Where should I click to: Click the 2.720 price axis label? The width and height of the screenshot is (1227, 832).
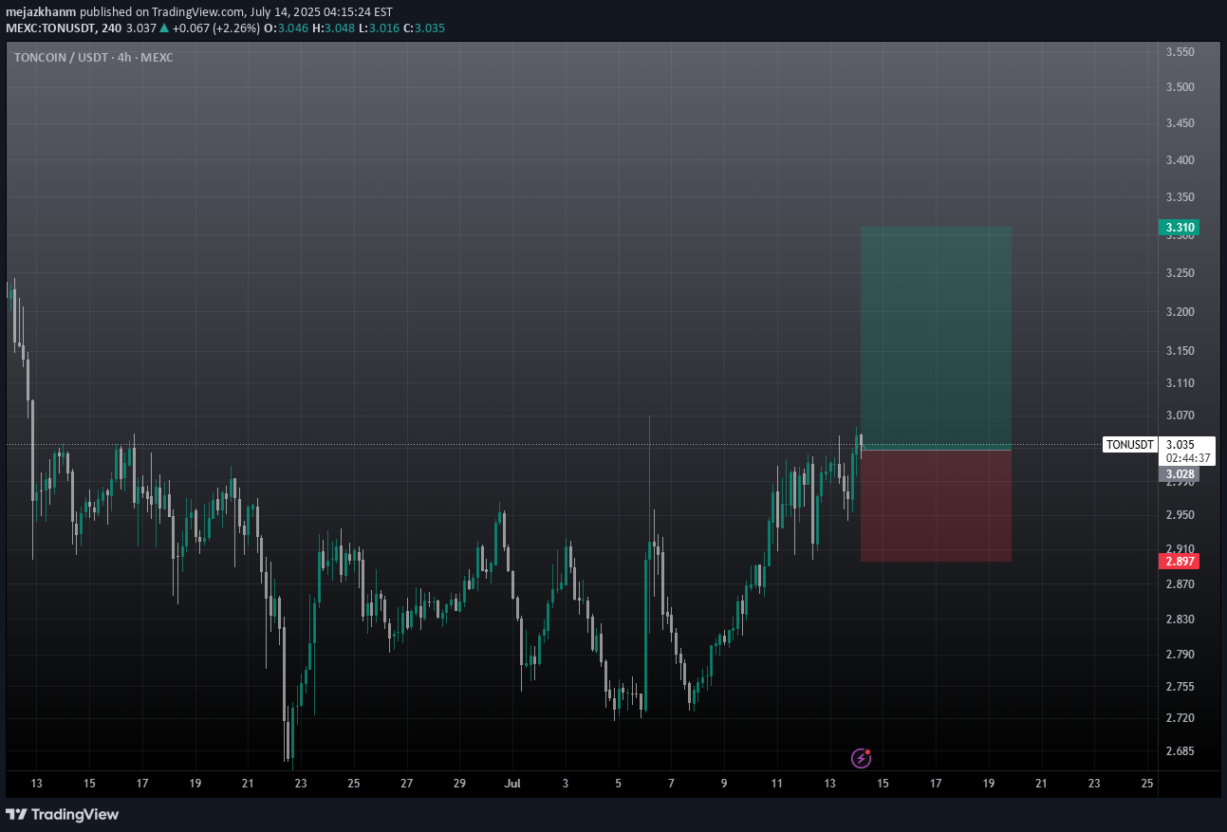[1180, 718]
